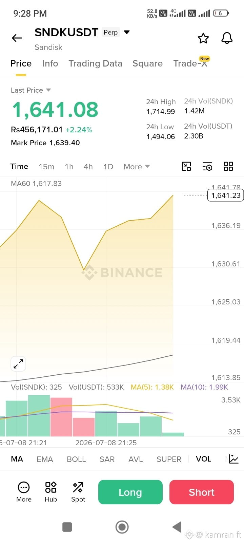Expand the More timeframes dropdown
244x543 pixels.
click(137, 167)
